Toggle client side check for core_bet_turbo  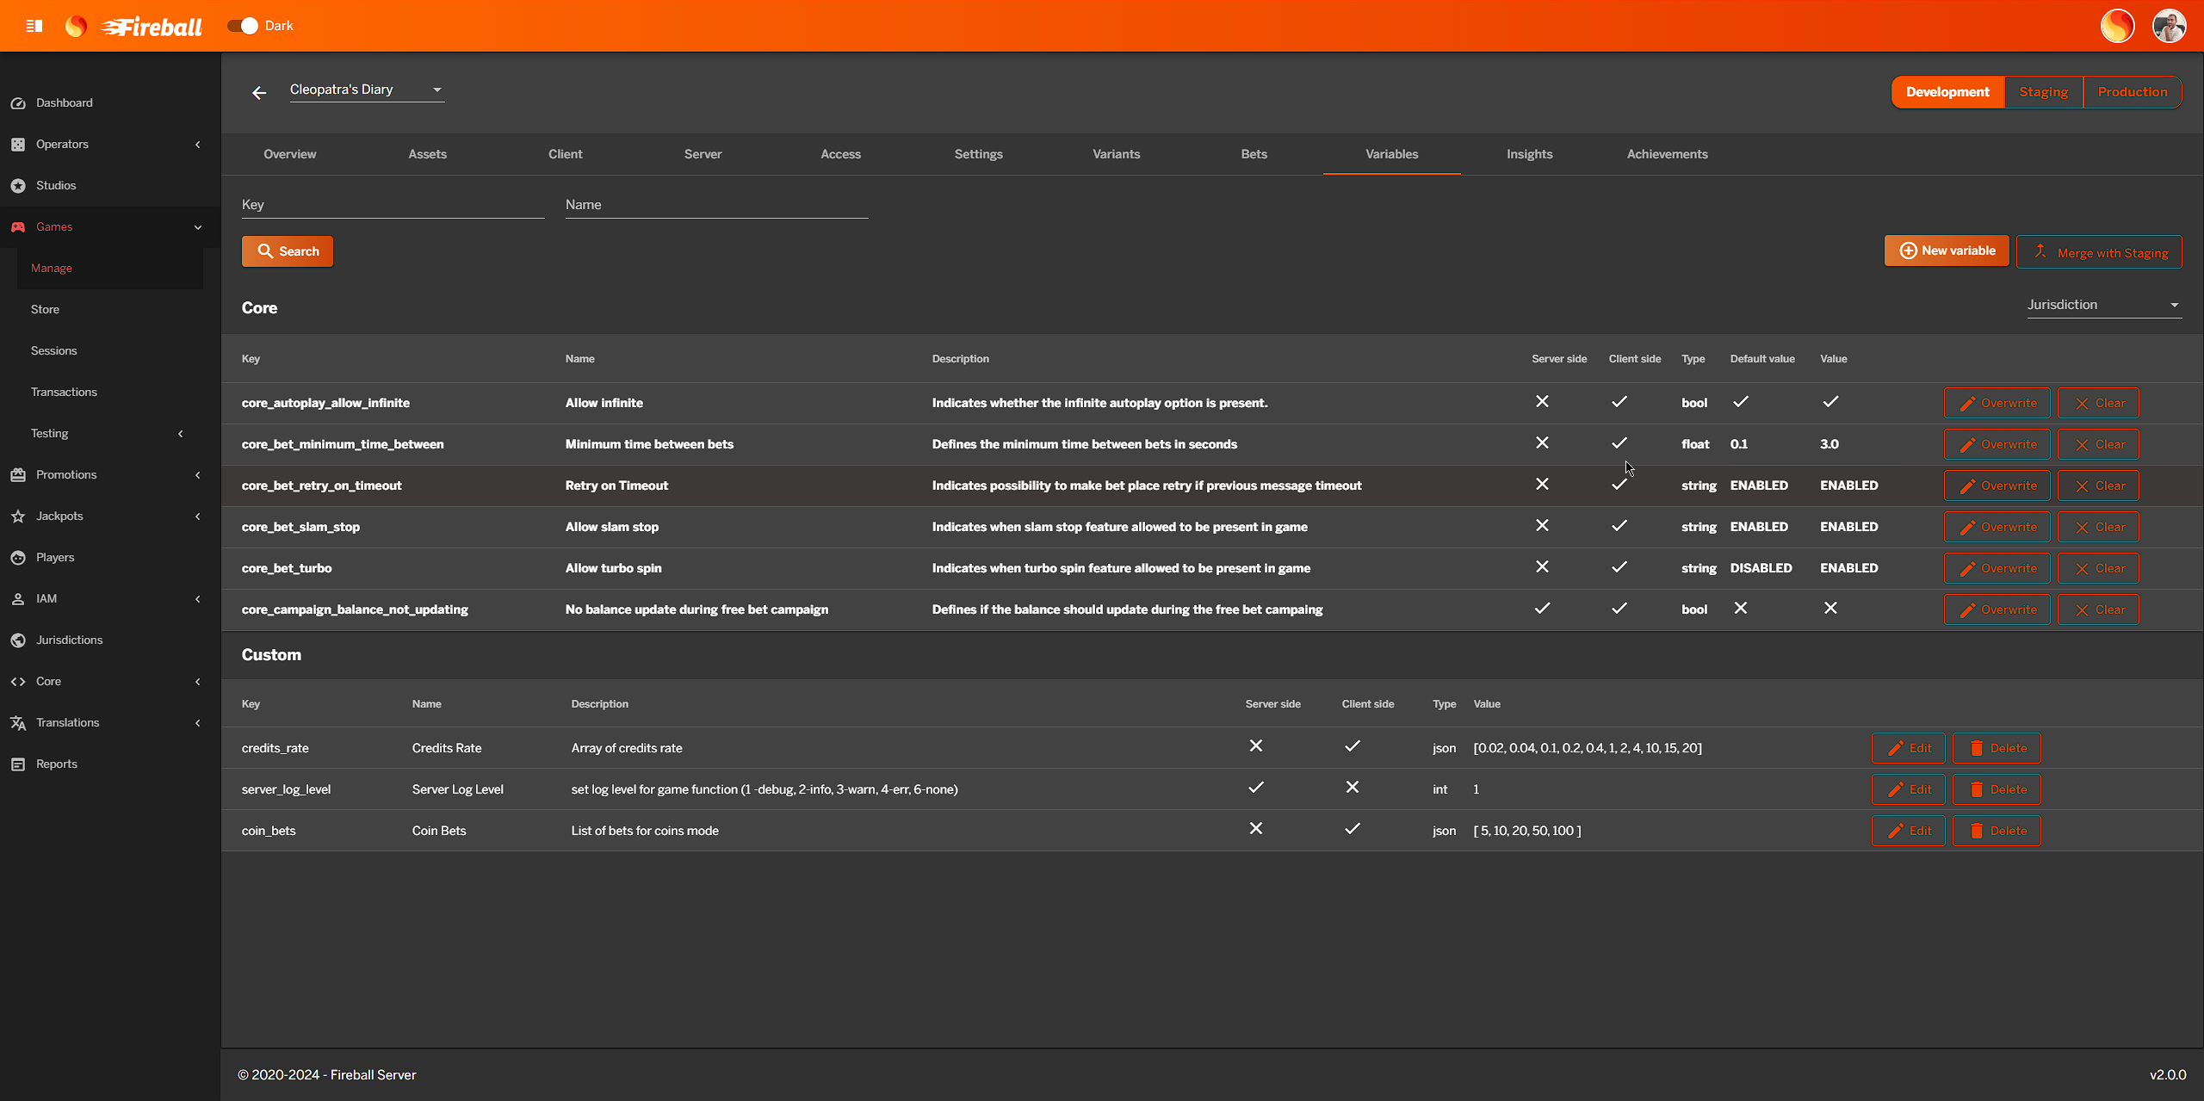(1619, 567)
